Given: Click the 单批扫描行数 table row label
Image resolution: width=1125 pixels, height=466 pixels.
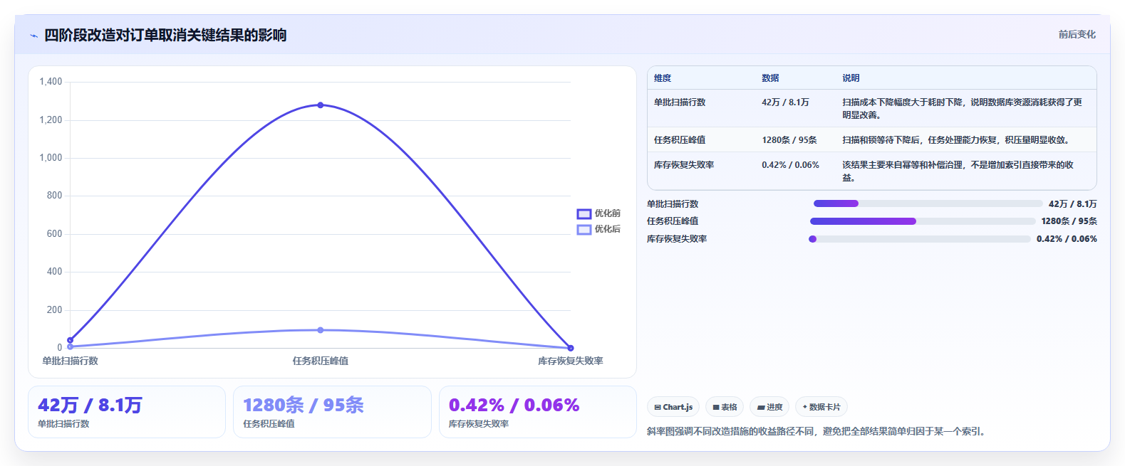Looking at the screenshot, I should [680, 102].
